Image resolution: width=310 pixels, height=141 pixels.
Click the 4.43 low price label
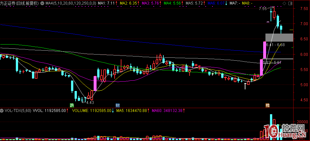pyautogui.click(x=90, y=103)
